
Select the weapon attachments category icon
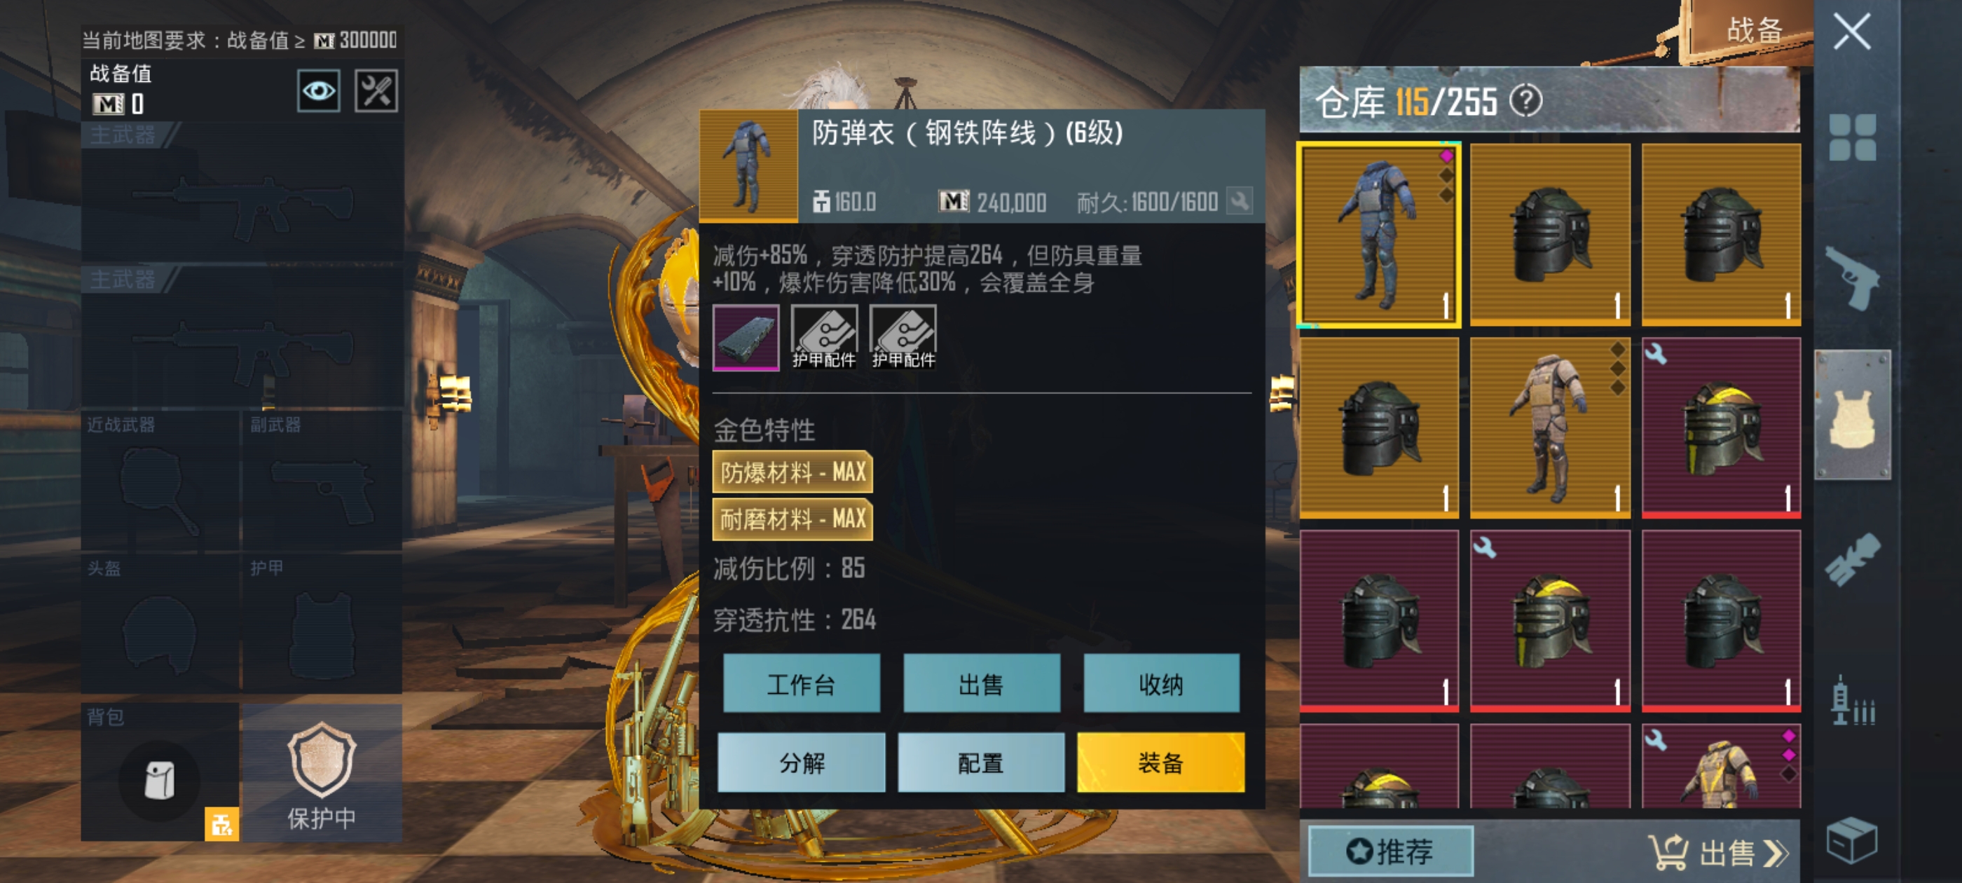1852,560
